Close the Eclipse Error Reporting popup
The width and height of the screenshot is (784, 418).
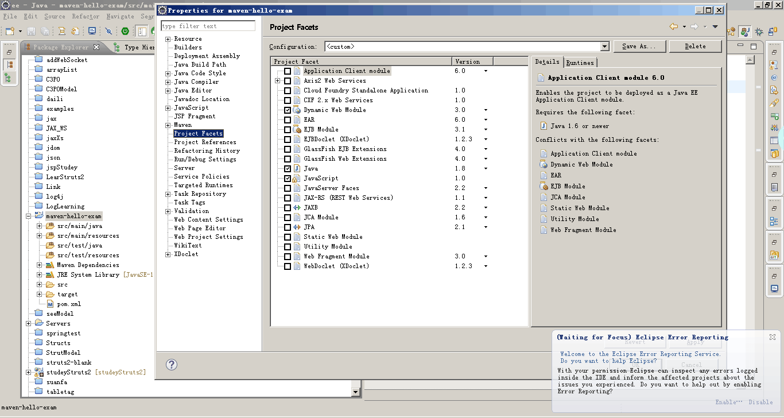(773, 337)
